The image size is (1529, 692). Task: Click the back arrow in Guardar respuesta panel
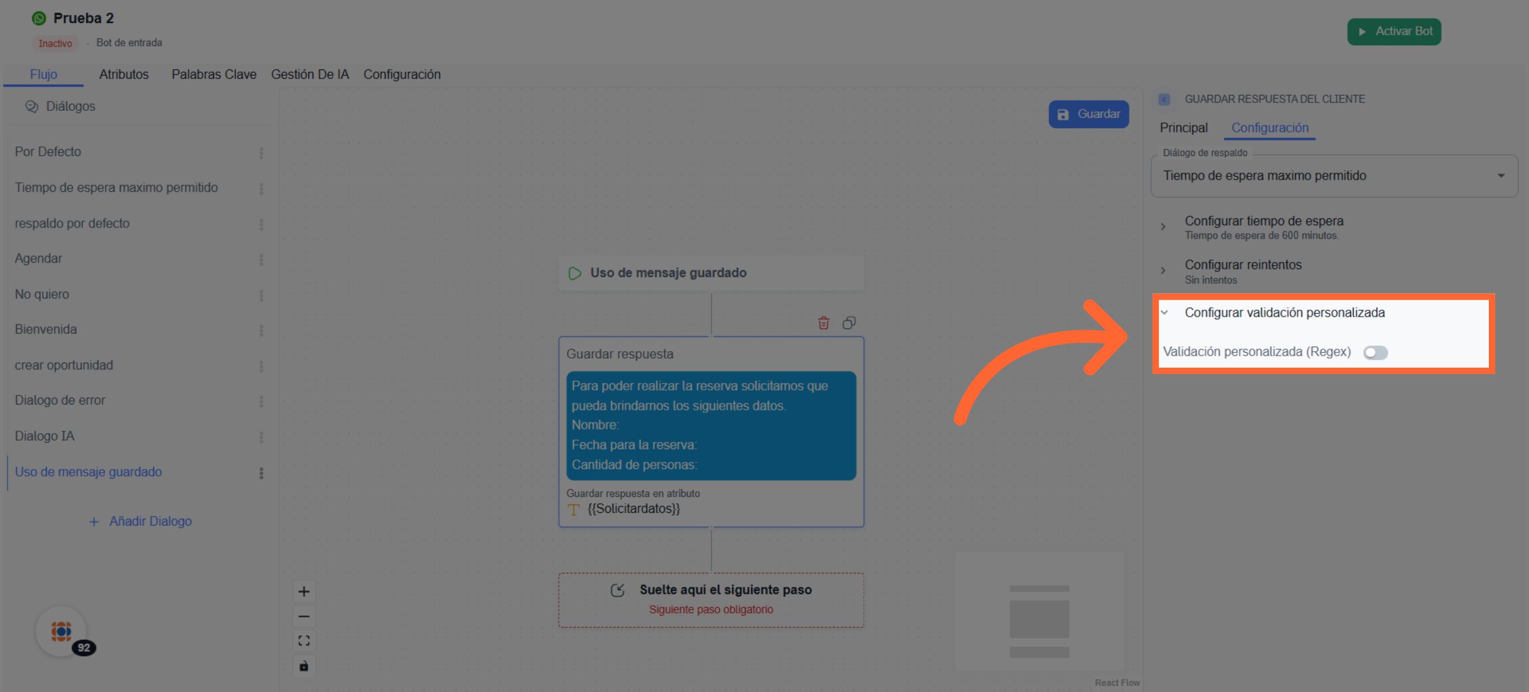point(1164,99)
